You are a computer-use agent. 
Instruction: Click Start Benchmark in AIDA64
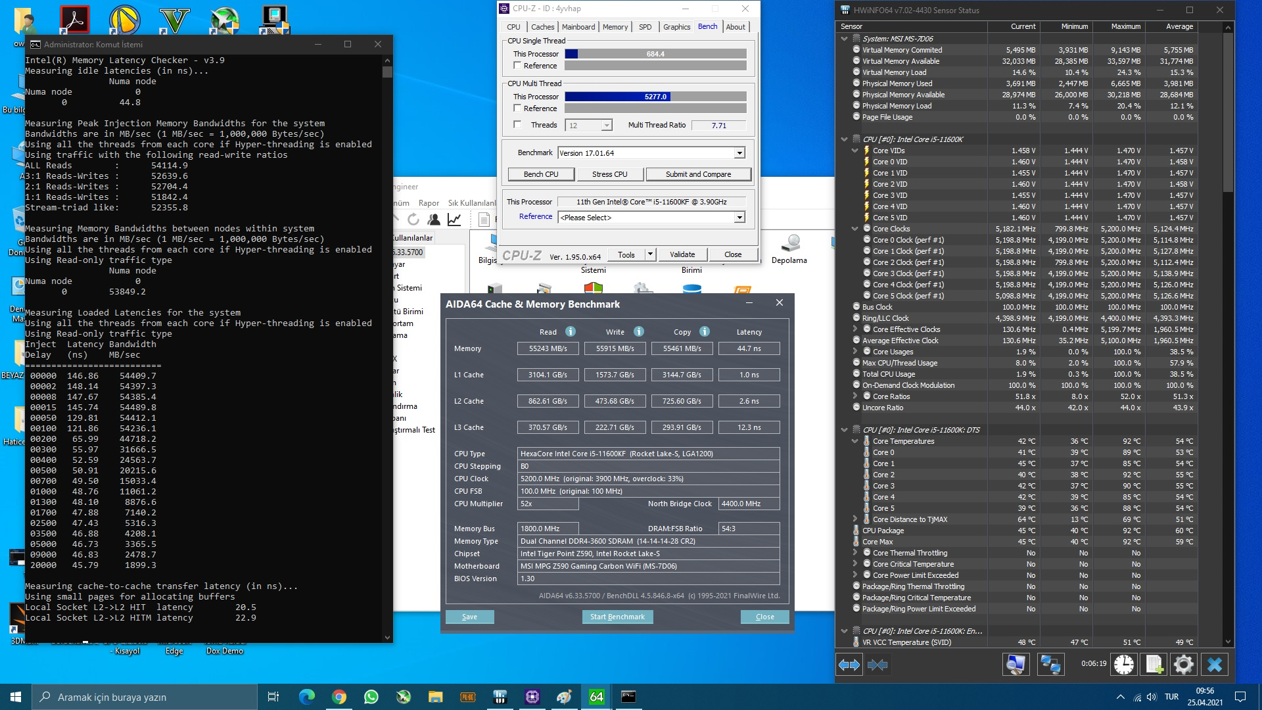tap(617, 617)
